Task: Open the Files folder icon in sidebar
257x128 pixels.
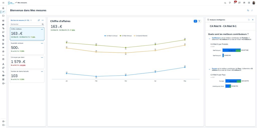Action: point(3,16)
